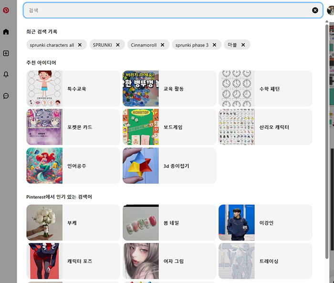Open the 포켓몬 카드 suggested idea
Image resolution: width=334 pixels, height=283 pixels.
[x=73, y=127]
